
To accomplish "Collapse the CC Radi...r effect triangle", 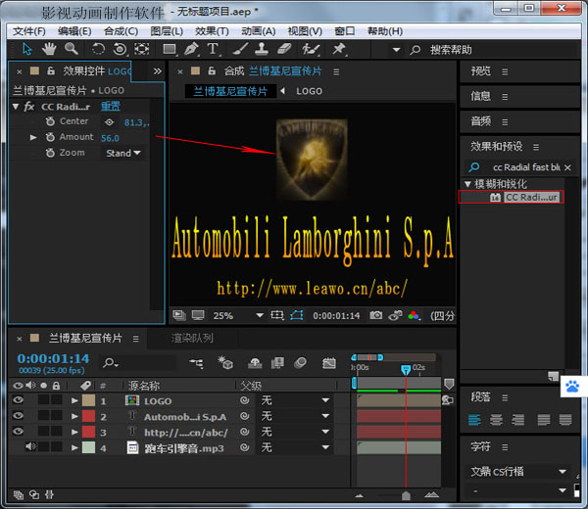I will click(16, 107).
